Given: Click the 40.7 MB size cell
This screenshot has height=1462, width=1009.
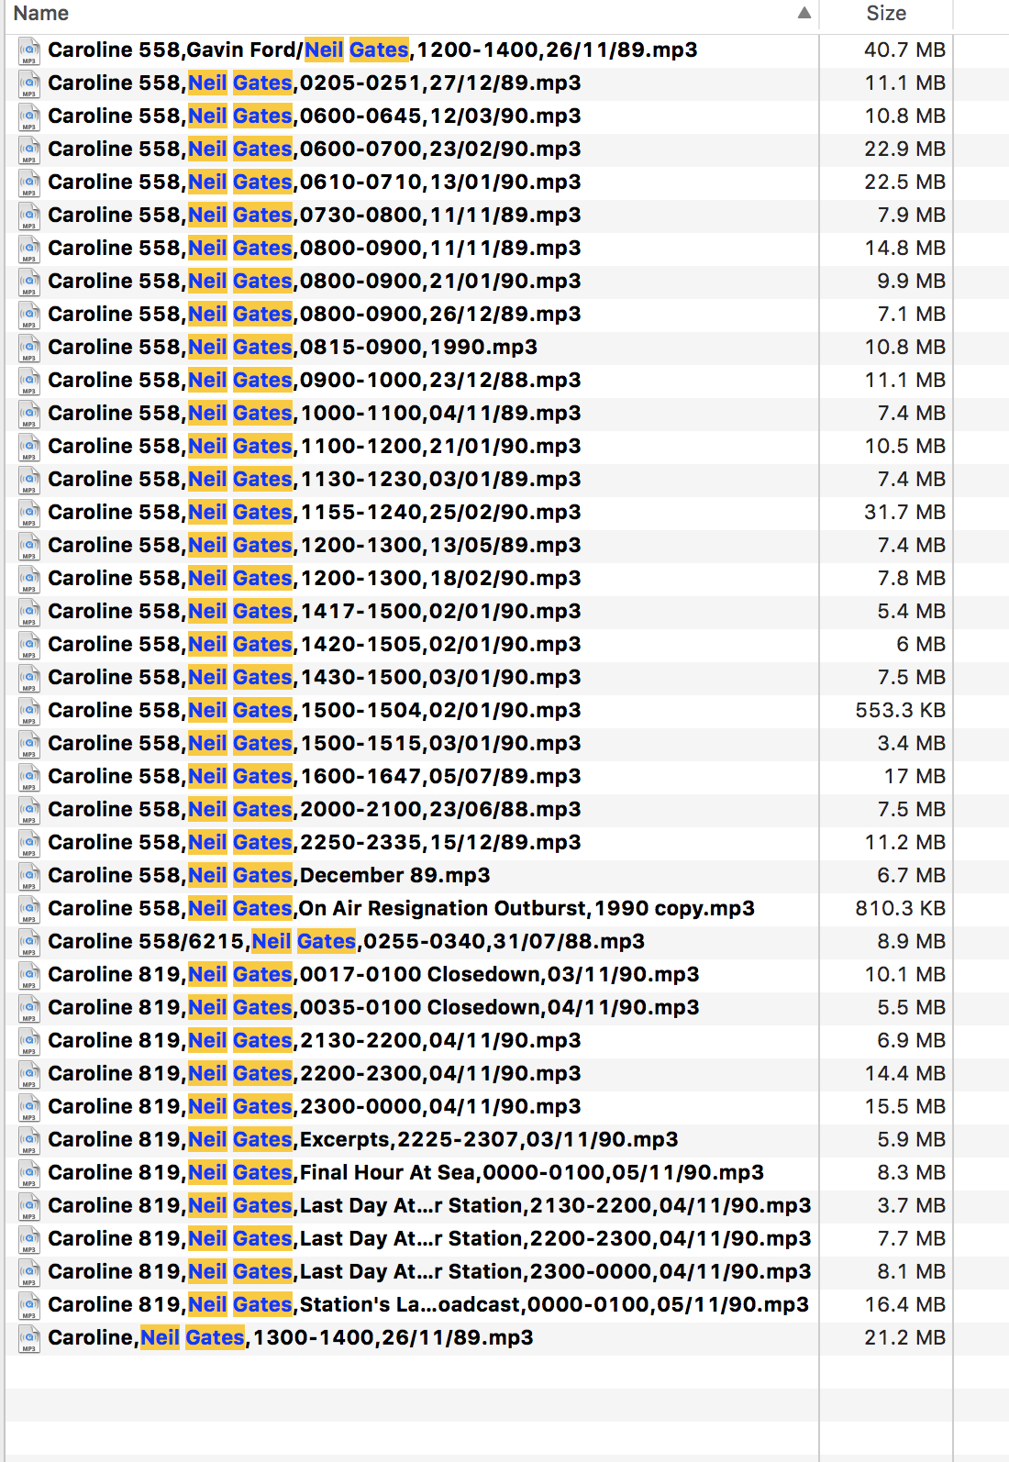Looking at the screenshot, I should (x=904, y=50).
